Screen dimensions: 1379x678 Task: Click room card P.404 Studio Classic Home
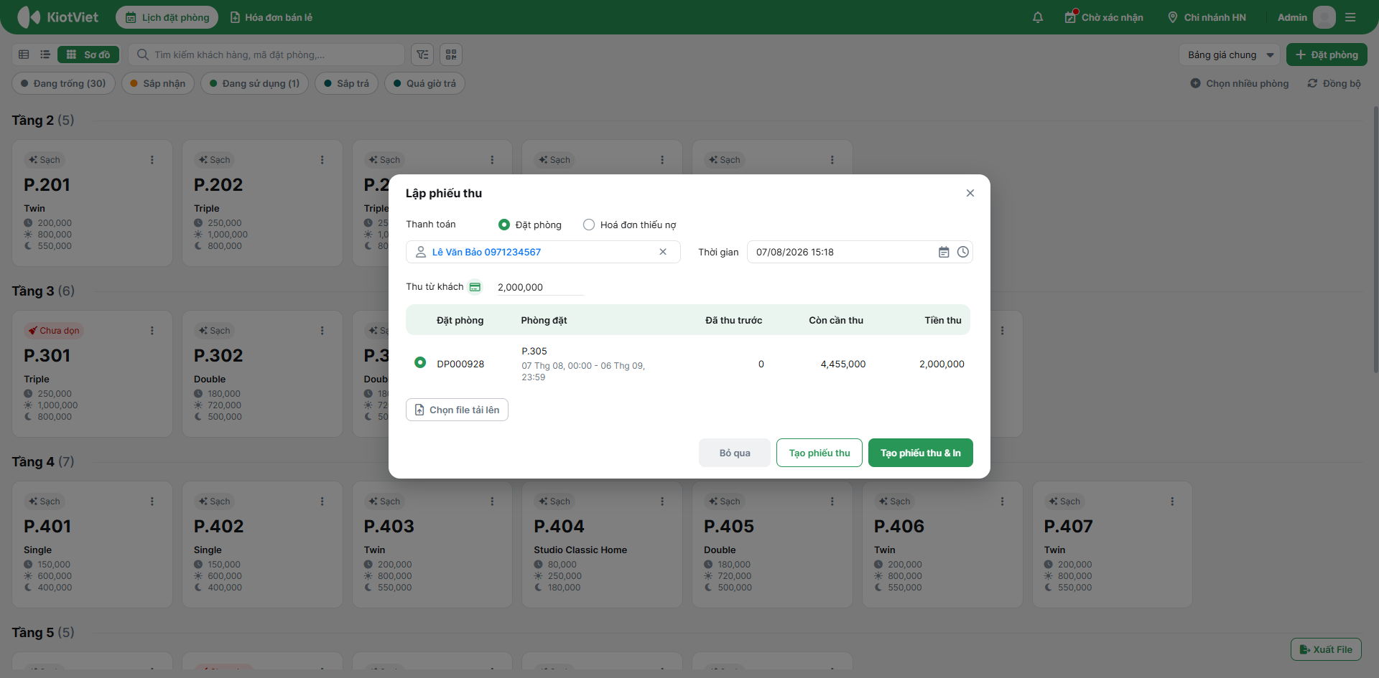(602, 545)
